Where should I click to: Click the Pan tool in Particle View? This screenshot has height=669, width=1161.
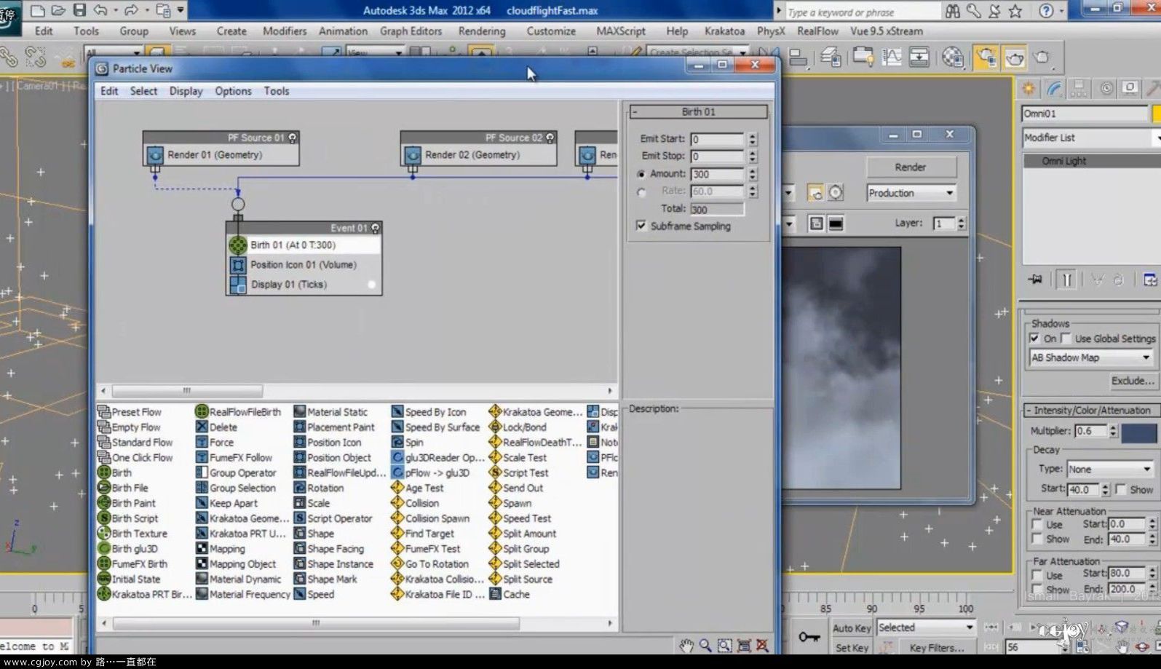[x=686, y=645]
